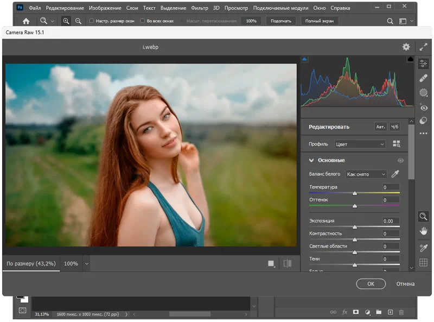The image size is (434, 322).
Task: Click the fx layer style icon
Action: tap(344, 312)
